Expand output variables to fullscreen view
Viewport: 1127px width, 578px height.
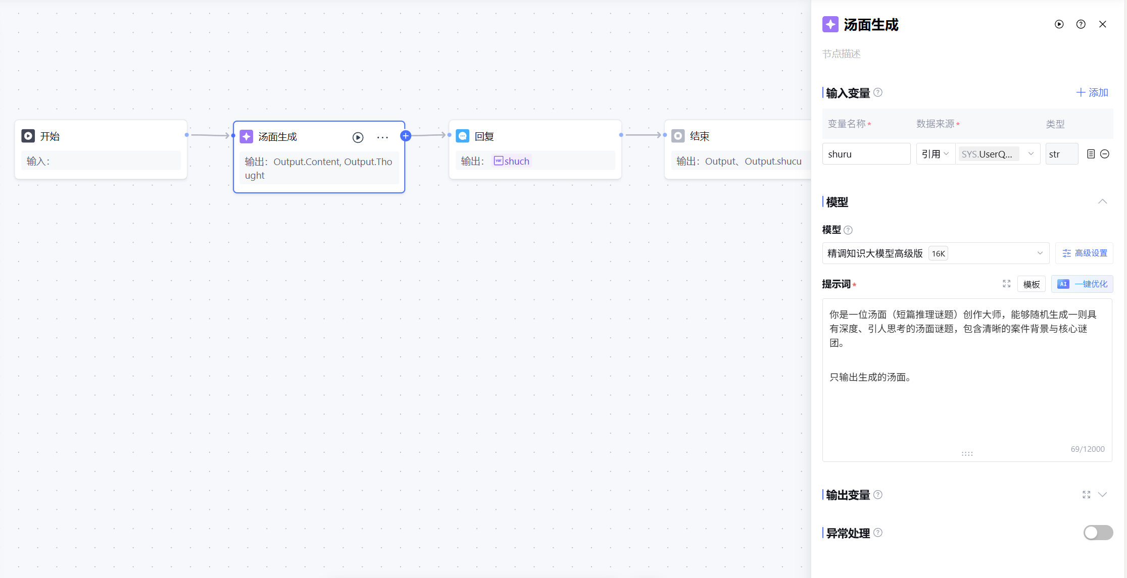1086,495
